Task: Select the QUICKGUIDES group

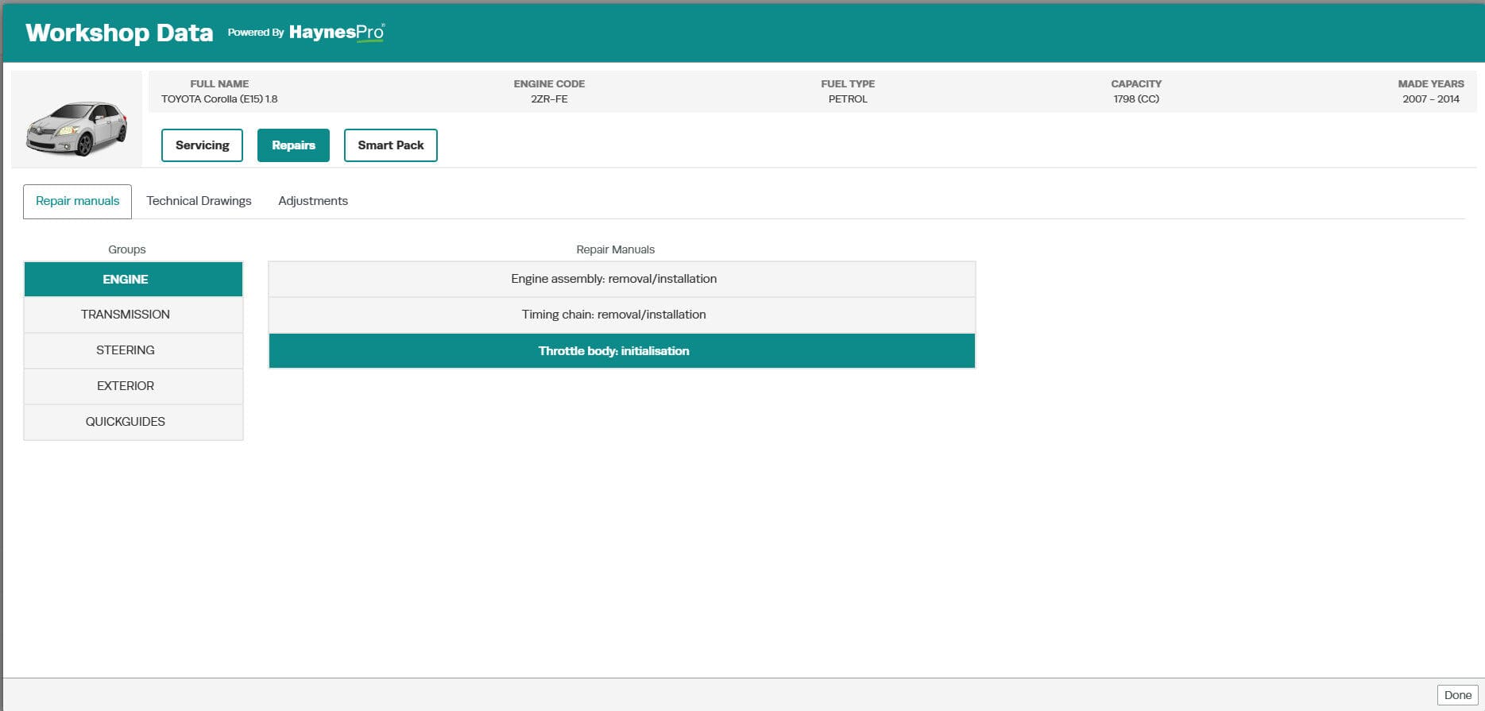Action: pos(133,422)
